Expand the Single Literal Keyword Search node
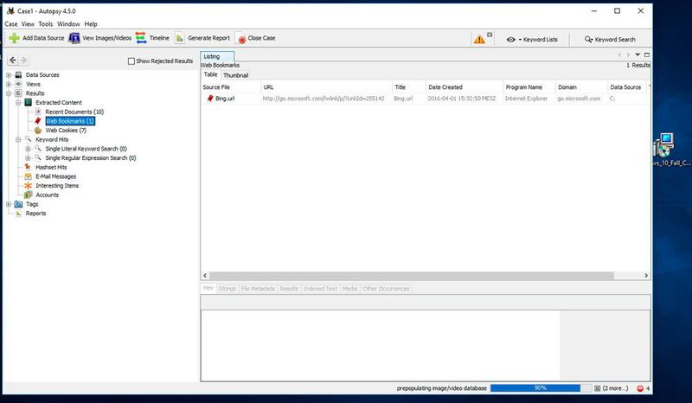Image resolution: width=692 pixels, height=403 pixels. [x=28, y=149]
